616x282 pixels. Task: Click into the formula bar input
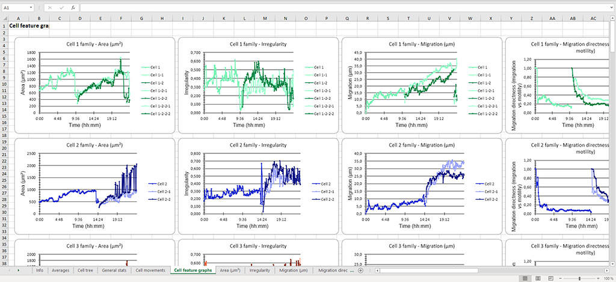coord(343,7)
